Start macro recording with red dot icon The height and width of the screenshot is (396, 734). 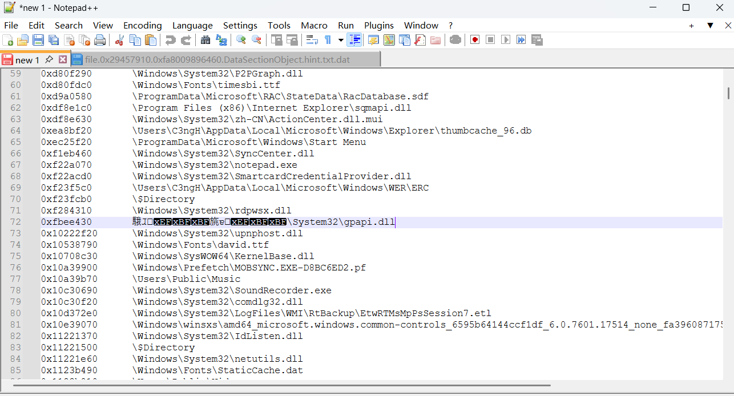[475, 40]
